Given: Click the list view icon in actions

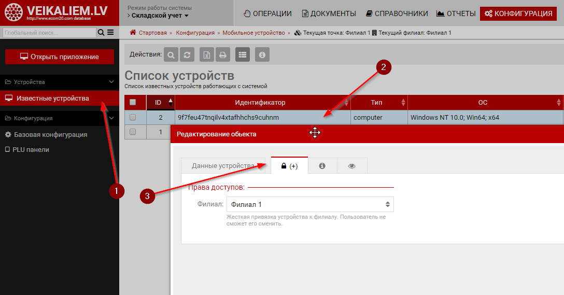Looking at the screenshot, I should (243, 54).
